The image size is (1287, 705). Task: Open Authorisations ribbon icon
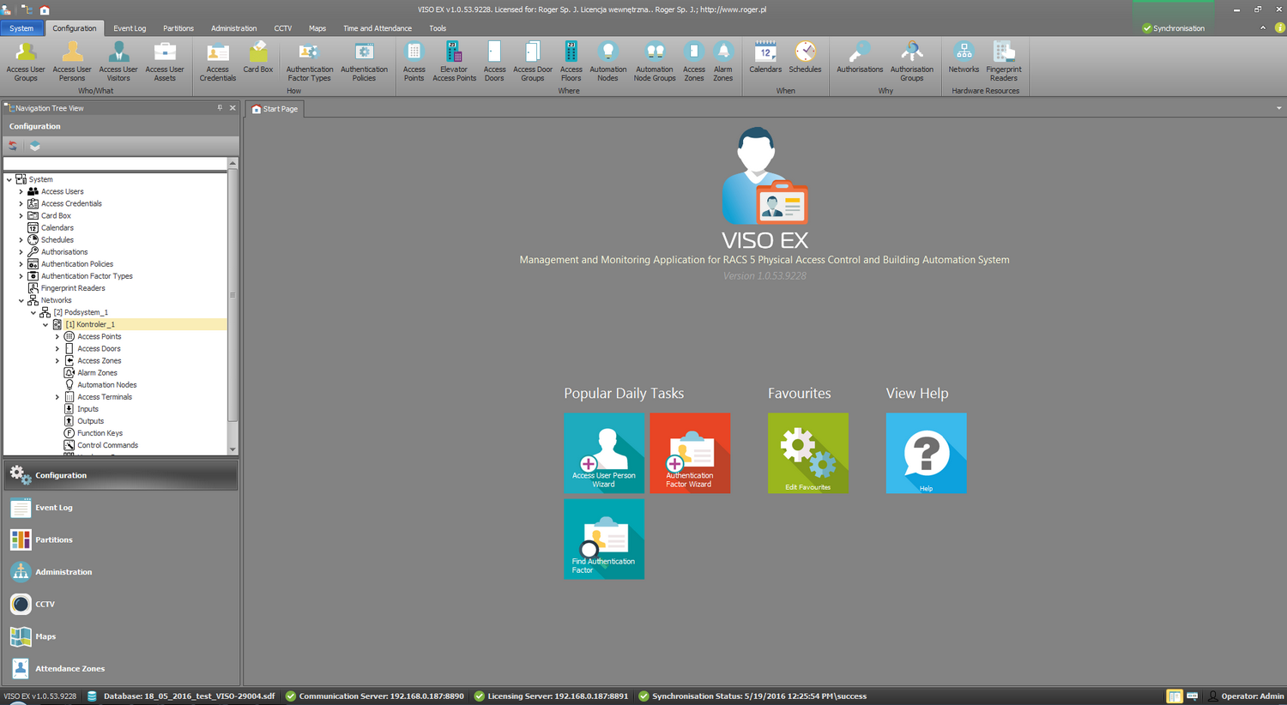click(860, 57)
